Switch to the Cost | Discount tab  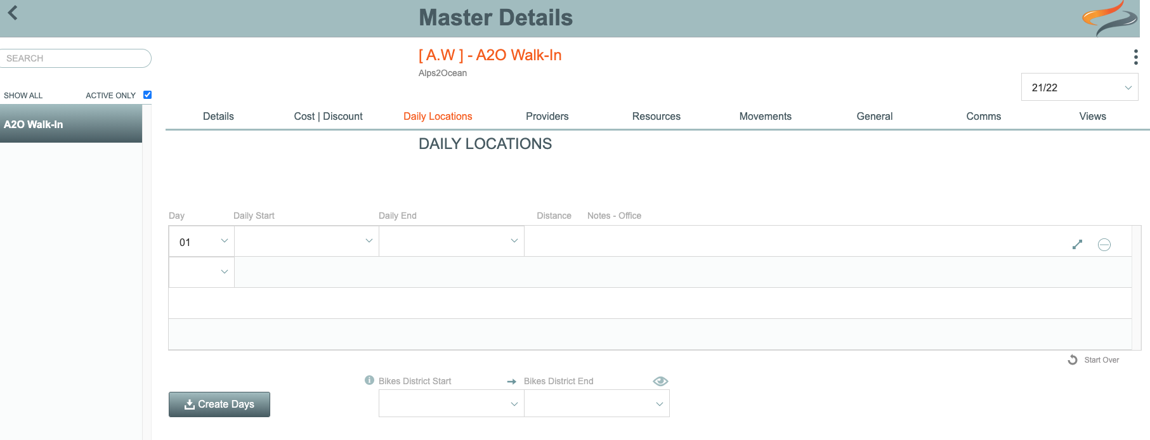[x=328, y=116]
